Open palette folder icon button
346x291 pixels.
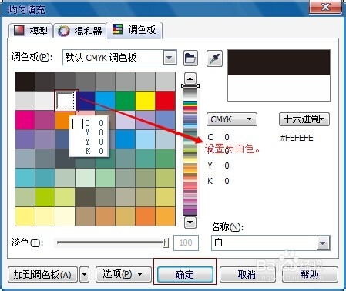(190, 59)
